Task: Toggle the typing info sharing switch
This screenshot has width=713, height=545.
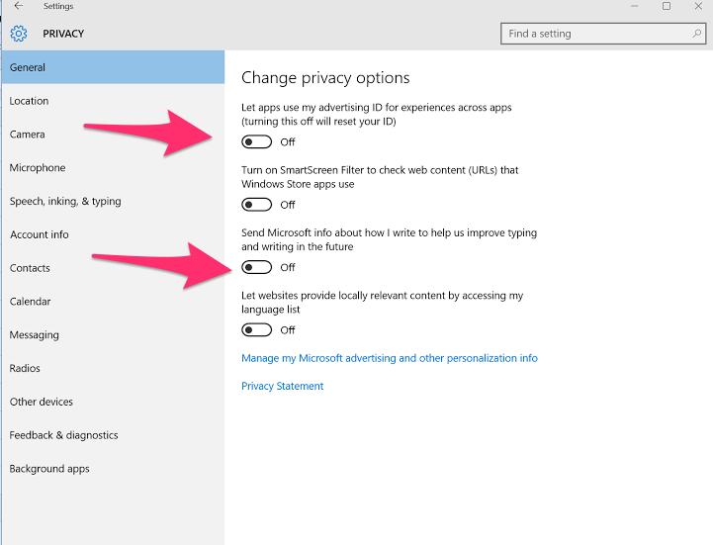Action: tap(256, 267)
